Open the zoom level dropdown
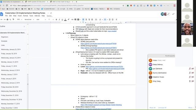The width and height of the screenshot is (196, 110). [x=19, y=20]
